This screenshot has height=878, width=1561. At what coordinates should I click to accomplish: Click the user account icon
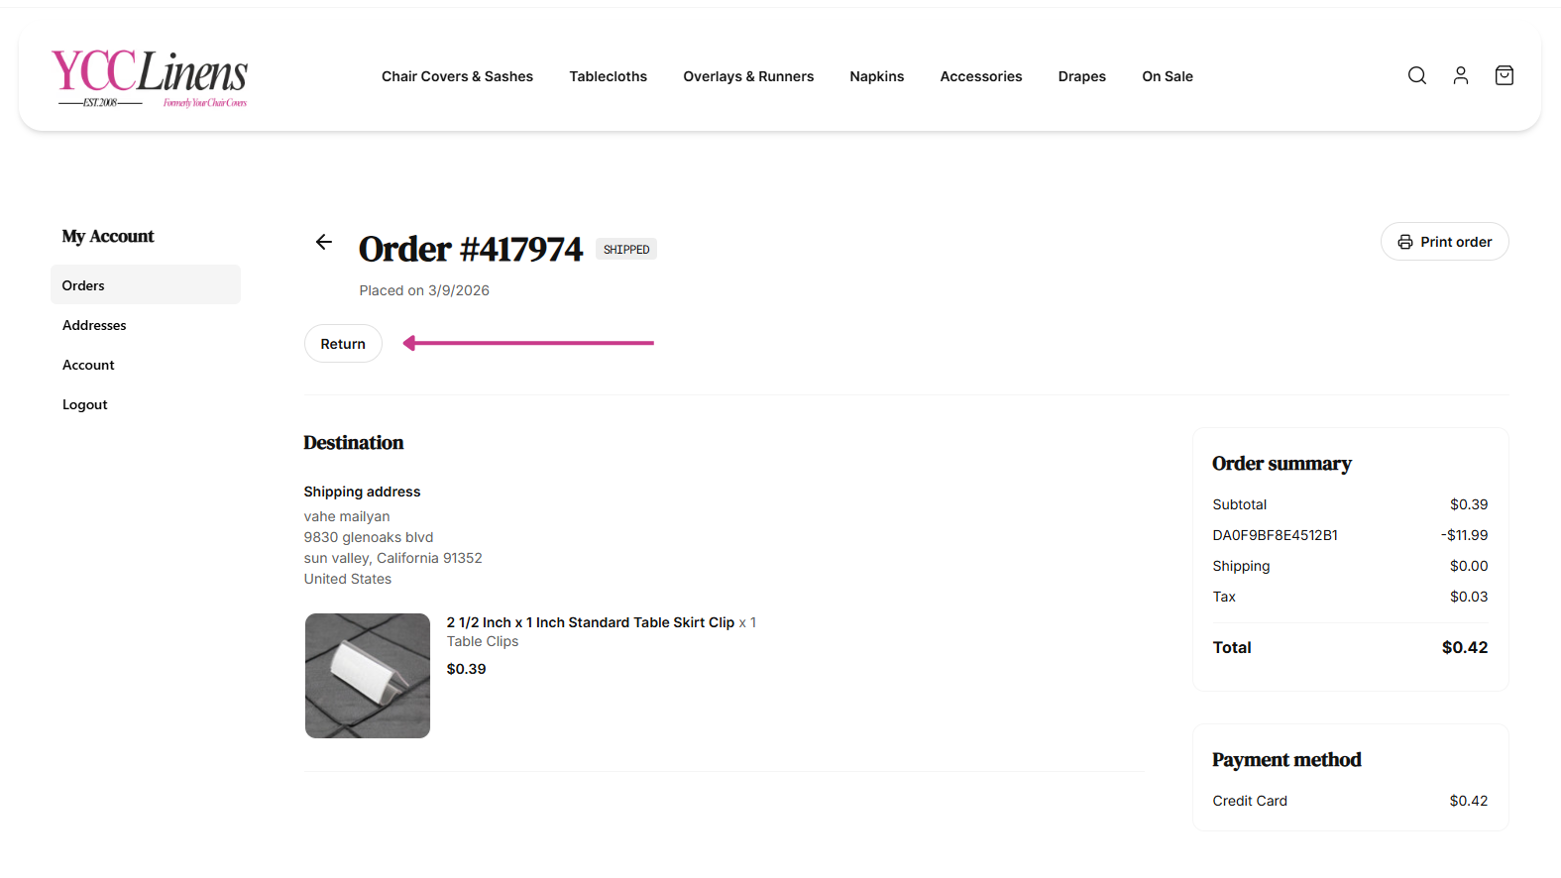pos(1461,75)
